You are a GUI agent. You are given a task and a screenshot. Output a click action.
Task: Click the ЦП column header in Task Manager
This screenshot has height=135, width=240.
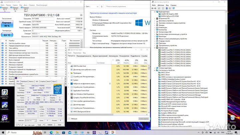116,62
